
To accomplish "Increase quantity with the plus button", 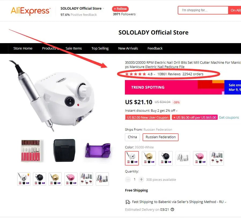I will 141,179.
